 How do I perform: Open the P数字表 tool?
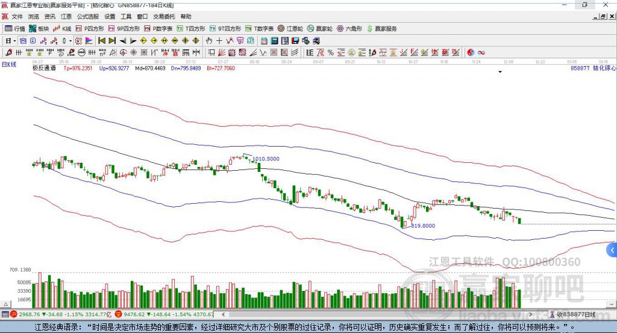point(158,29)
